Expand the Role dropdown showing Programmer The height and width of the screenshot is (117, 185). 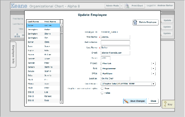coord(153,68)
